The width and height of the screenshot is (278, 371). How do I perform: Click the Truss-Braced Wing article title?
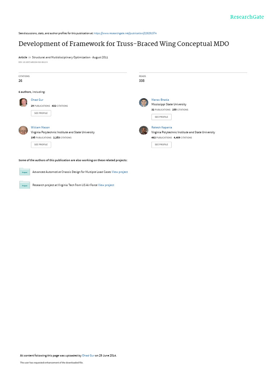124,44
